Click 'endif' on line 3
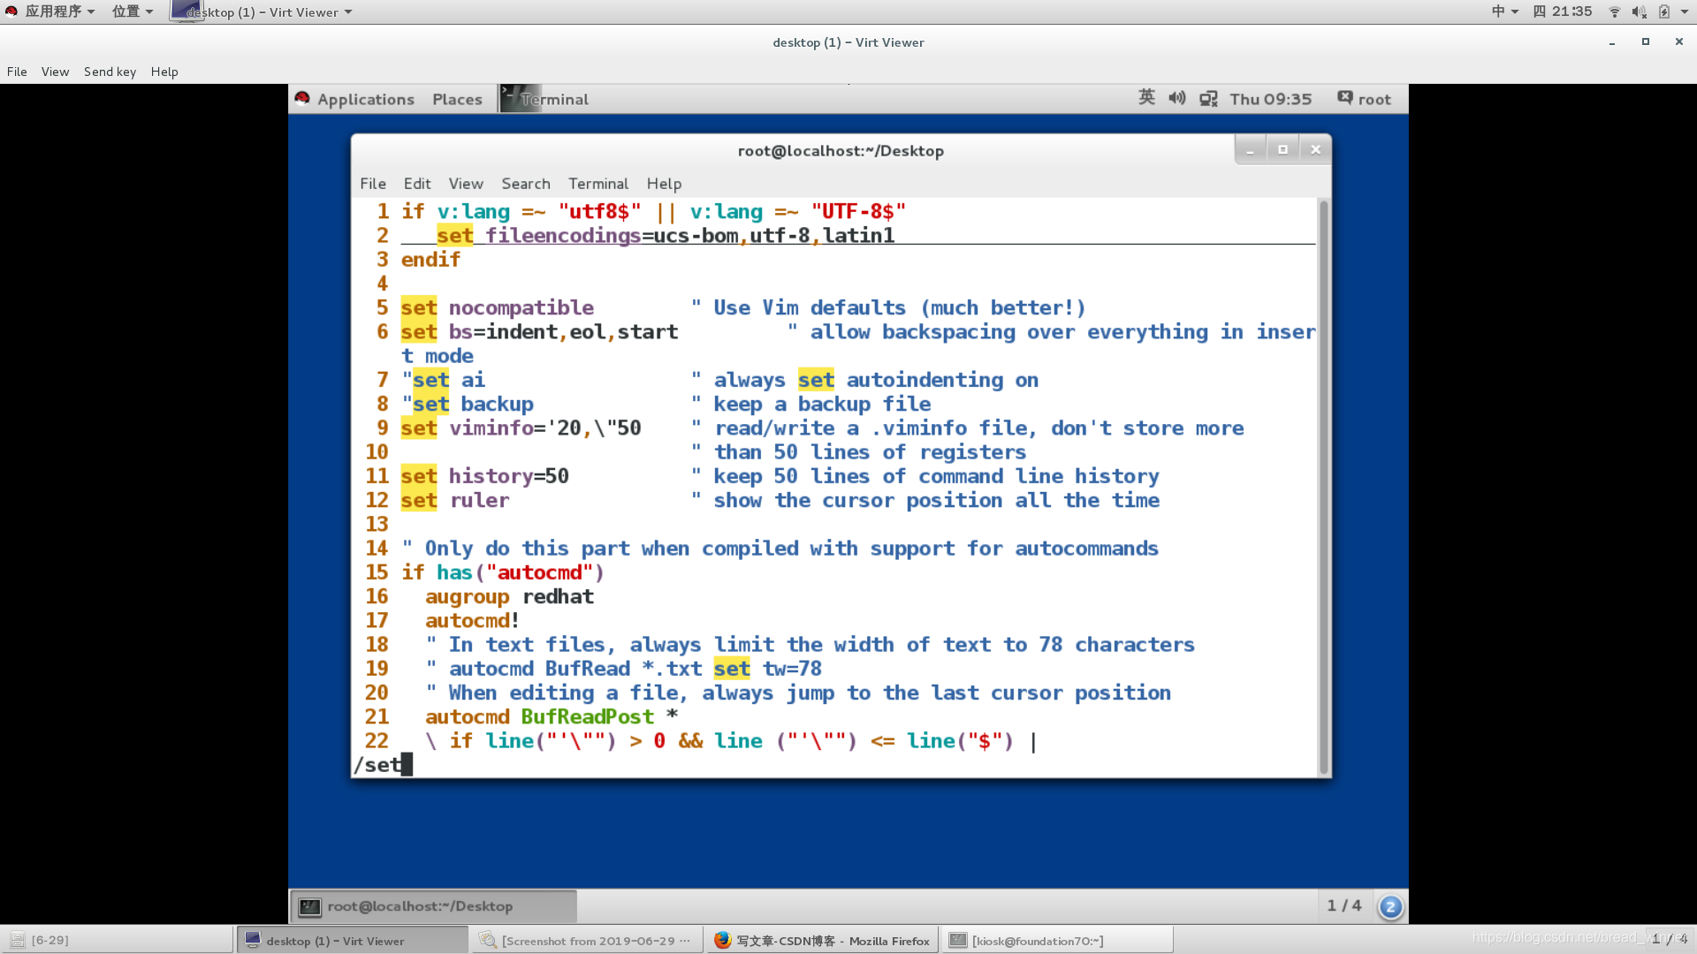 [431, 260]
